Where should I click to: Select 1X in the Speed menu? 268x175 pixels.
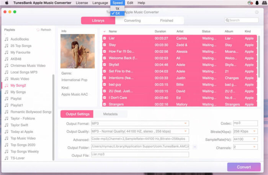[x=117, y=8]
